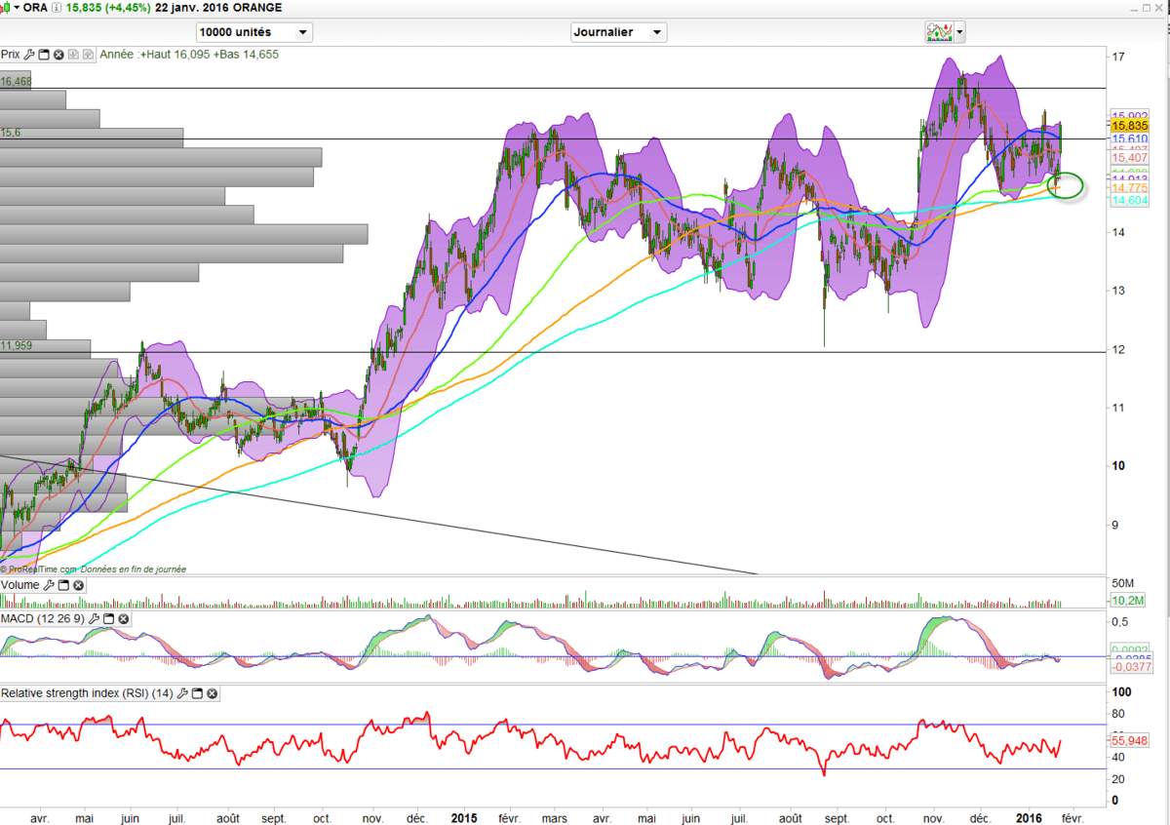Click the green circle annotation on chart
Screen dimensions: 1170x825
1069,185
